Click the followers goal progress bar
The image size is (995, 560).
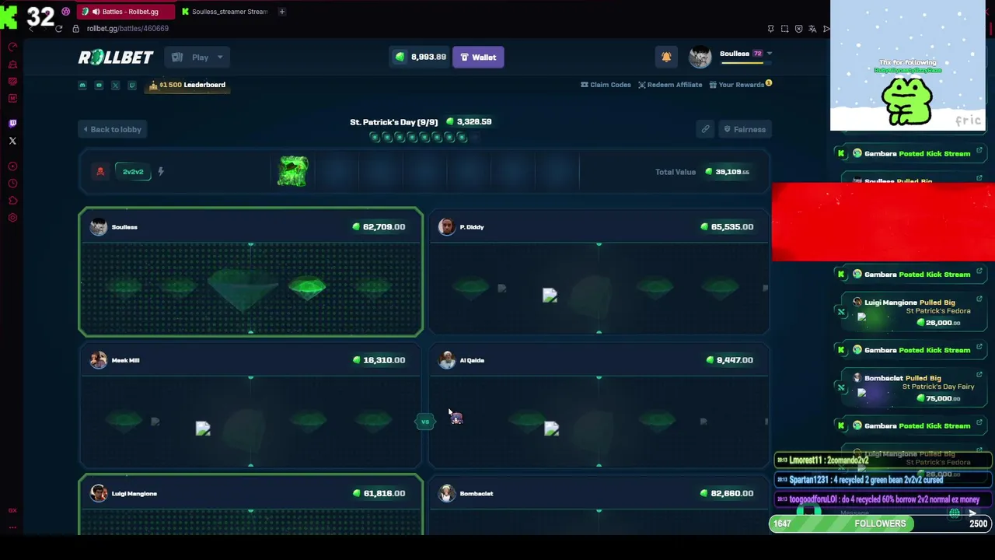879,523
